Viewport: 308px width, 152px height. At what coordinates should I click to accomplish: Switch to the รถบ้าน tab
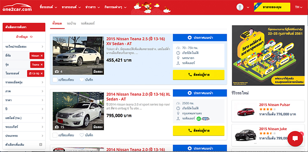pos(71,23)
